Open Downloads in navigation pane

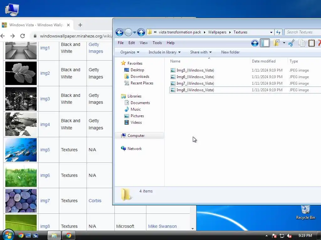tap(140, 76)
